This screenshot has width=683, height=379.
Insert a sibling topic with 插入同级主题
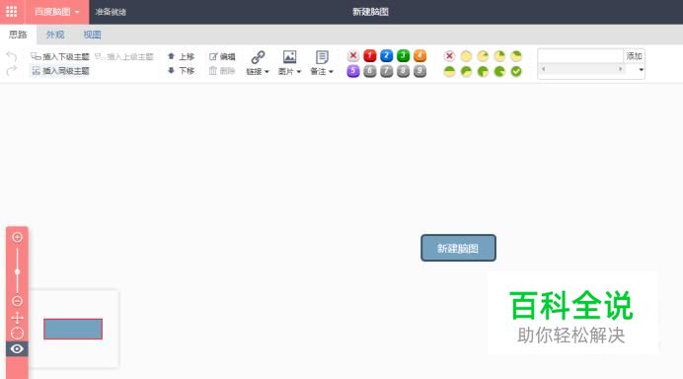pos(60,71)
